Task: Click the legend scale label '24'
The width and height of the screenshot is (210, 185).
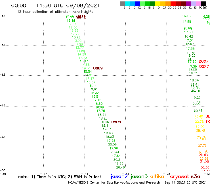Action: 159,8
